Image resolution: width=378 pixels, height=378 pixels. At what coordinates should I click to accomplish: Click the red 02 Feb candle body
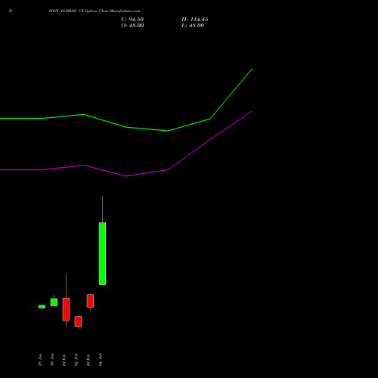coord(78,321)
